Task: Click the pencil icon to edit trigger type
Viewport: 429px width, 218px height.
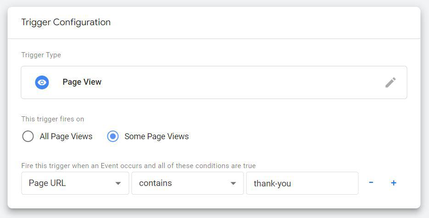Action: coord(390,82)
